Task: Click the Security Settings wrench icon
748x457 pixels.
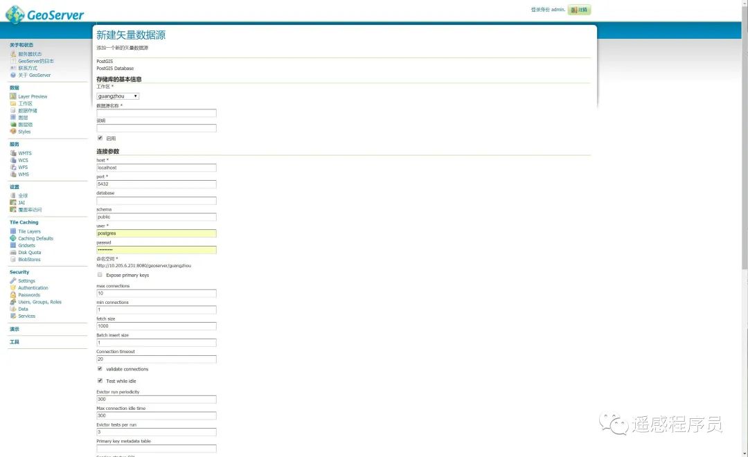Action: click(13, 280)
